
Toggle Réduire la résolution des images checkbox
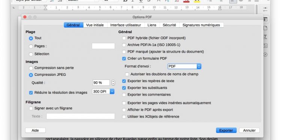[x=31, y=93]
